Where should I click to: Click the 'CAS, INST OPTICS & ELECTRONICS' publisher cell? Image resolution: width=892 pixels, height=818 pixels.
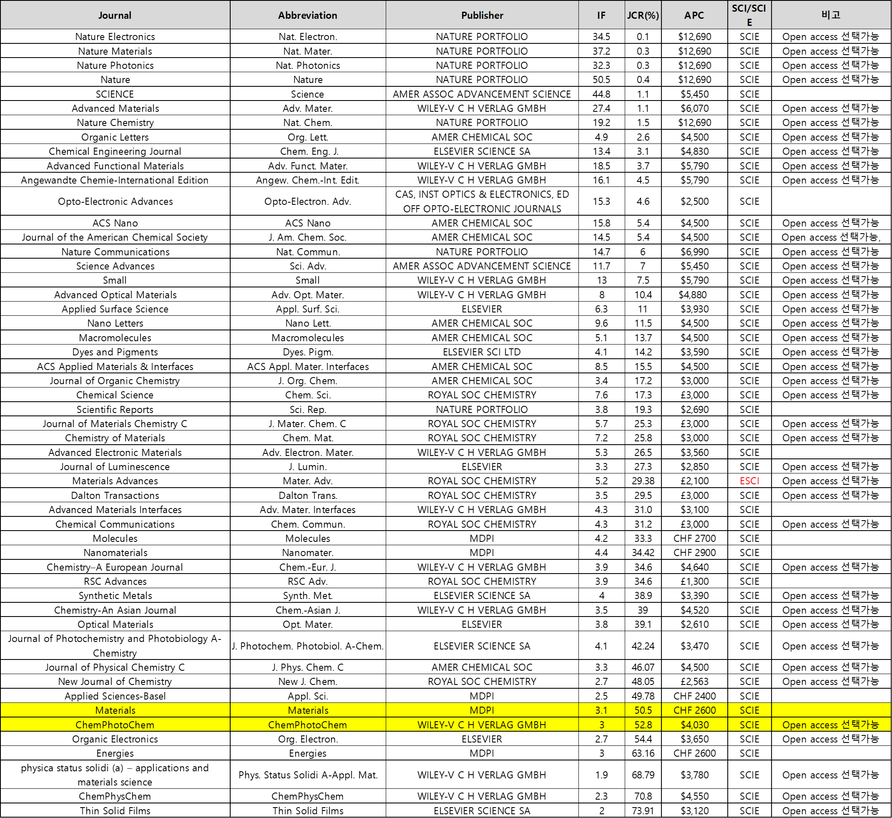(x=482, y=201)
